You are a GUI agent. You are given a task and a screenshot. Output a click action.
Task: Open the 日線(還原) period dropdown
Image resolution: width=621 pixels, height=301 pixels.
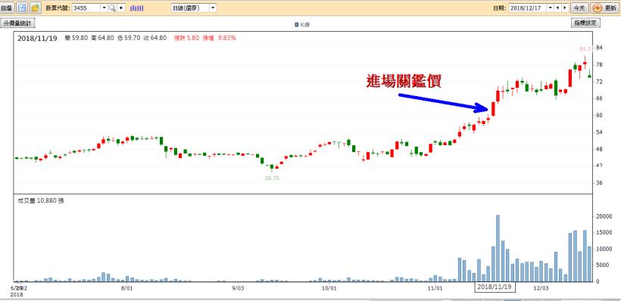pos(213,8)
